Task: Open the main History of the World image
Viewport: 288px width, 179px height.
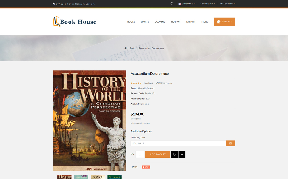Action: 90,121
